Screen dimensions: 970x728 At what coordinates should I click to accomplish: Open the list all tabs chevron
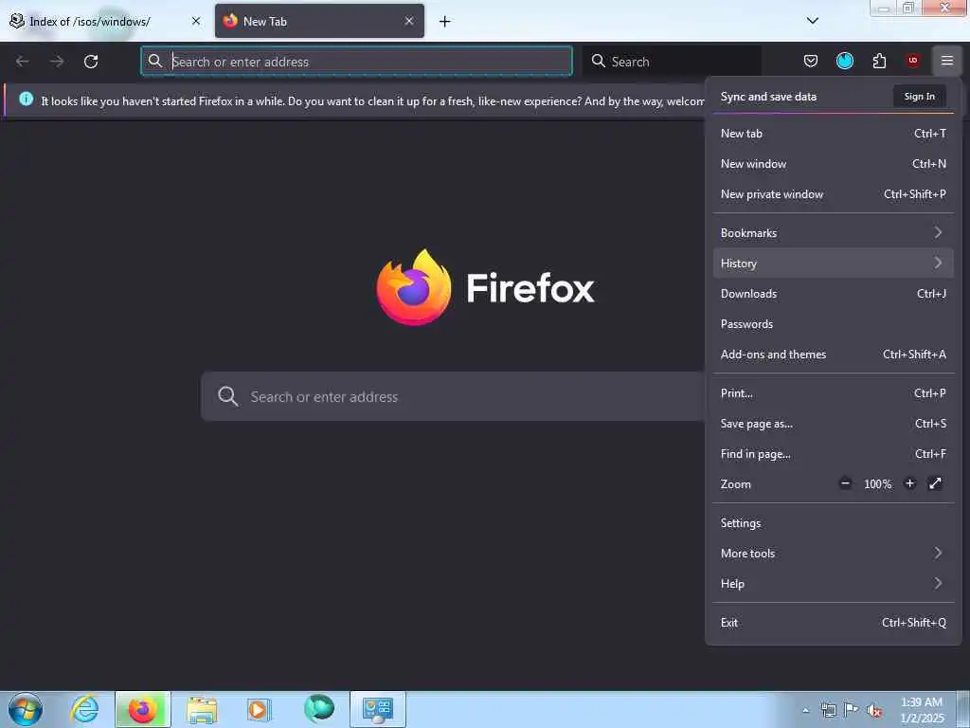812,21
